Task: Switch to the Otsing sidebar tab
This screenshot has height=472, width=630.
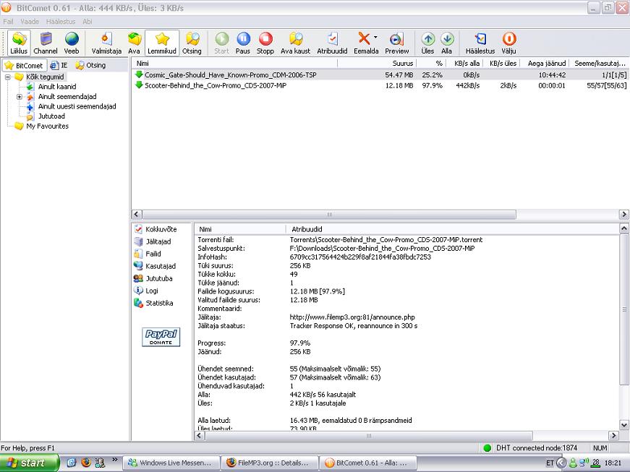Action: point(91,66)
